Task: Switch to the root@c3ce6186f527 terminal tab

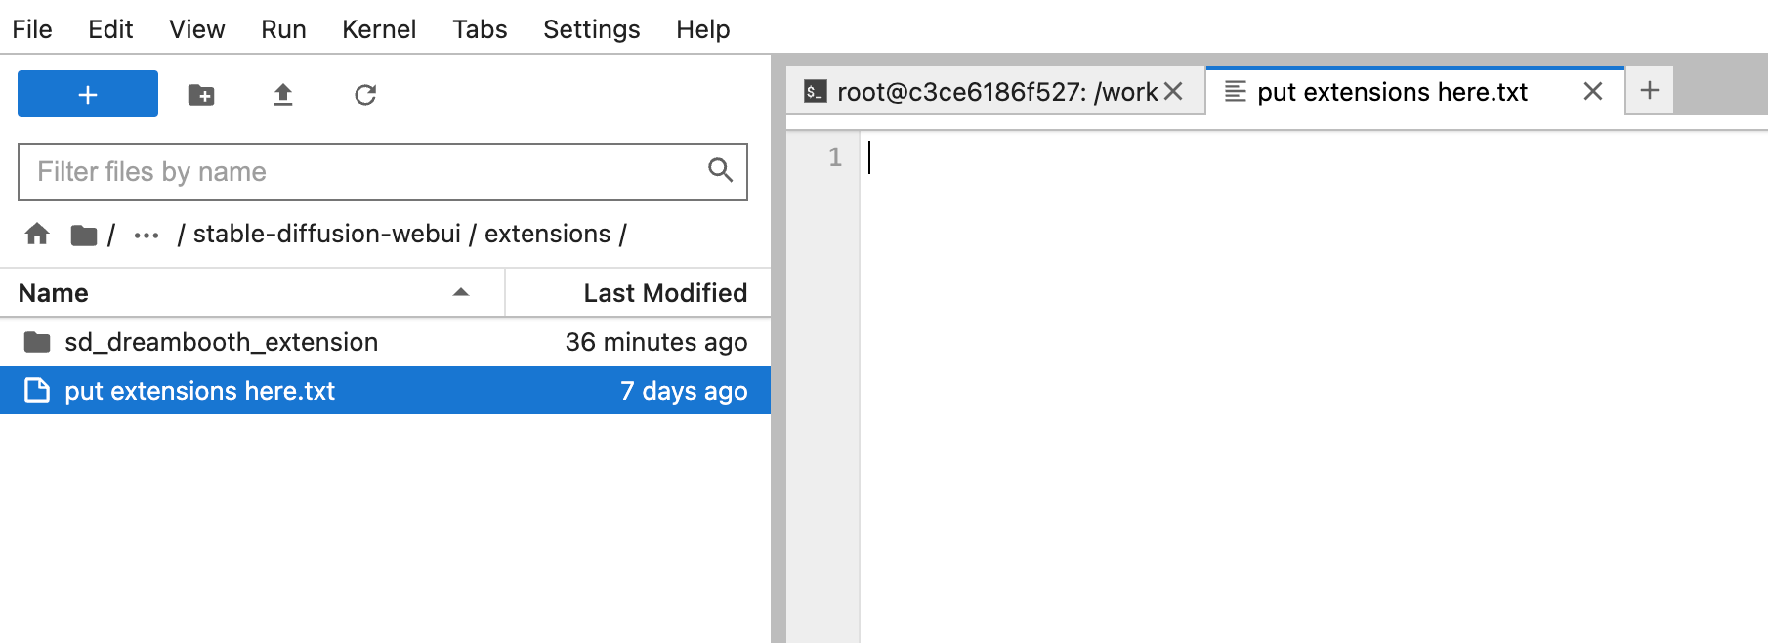Action: (x=987, y=91)
